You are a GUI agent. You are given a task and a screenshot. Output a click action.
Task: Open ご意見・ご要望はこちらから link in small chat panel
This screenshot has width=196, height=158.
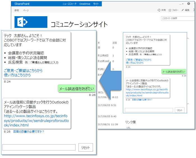(x=139, y=60)
